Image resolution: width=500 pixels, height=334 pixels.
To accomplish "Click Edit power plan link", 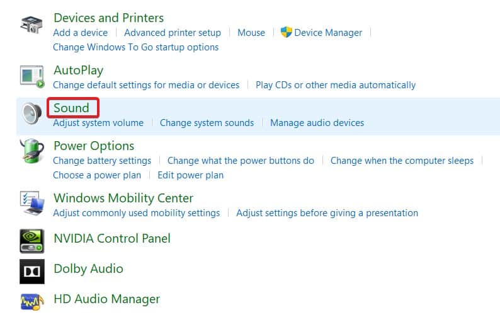I will [x=190, y=175].
